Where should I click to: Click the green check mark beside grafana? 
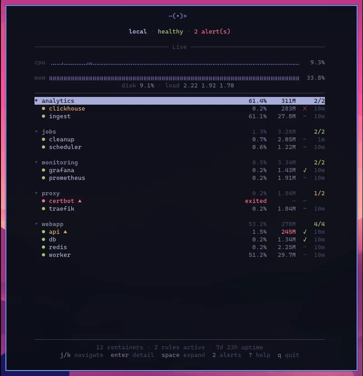305,170
